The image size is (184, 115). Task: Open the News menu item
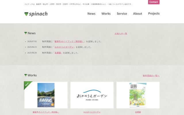tap(91, 14)
